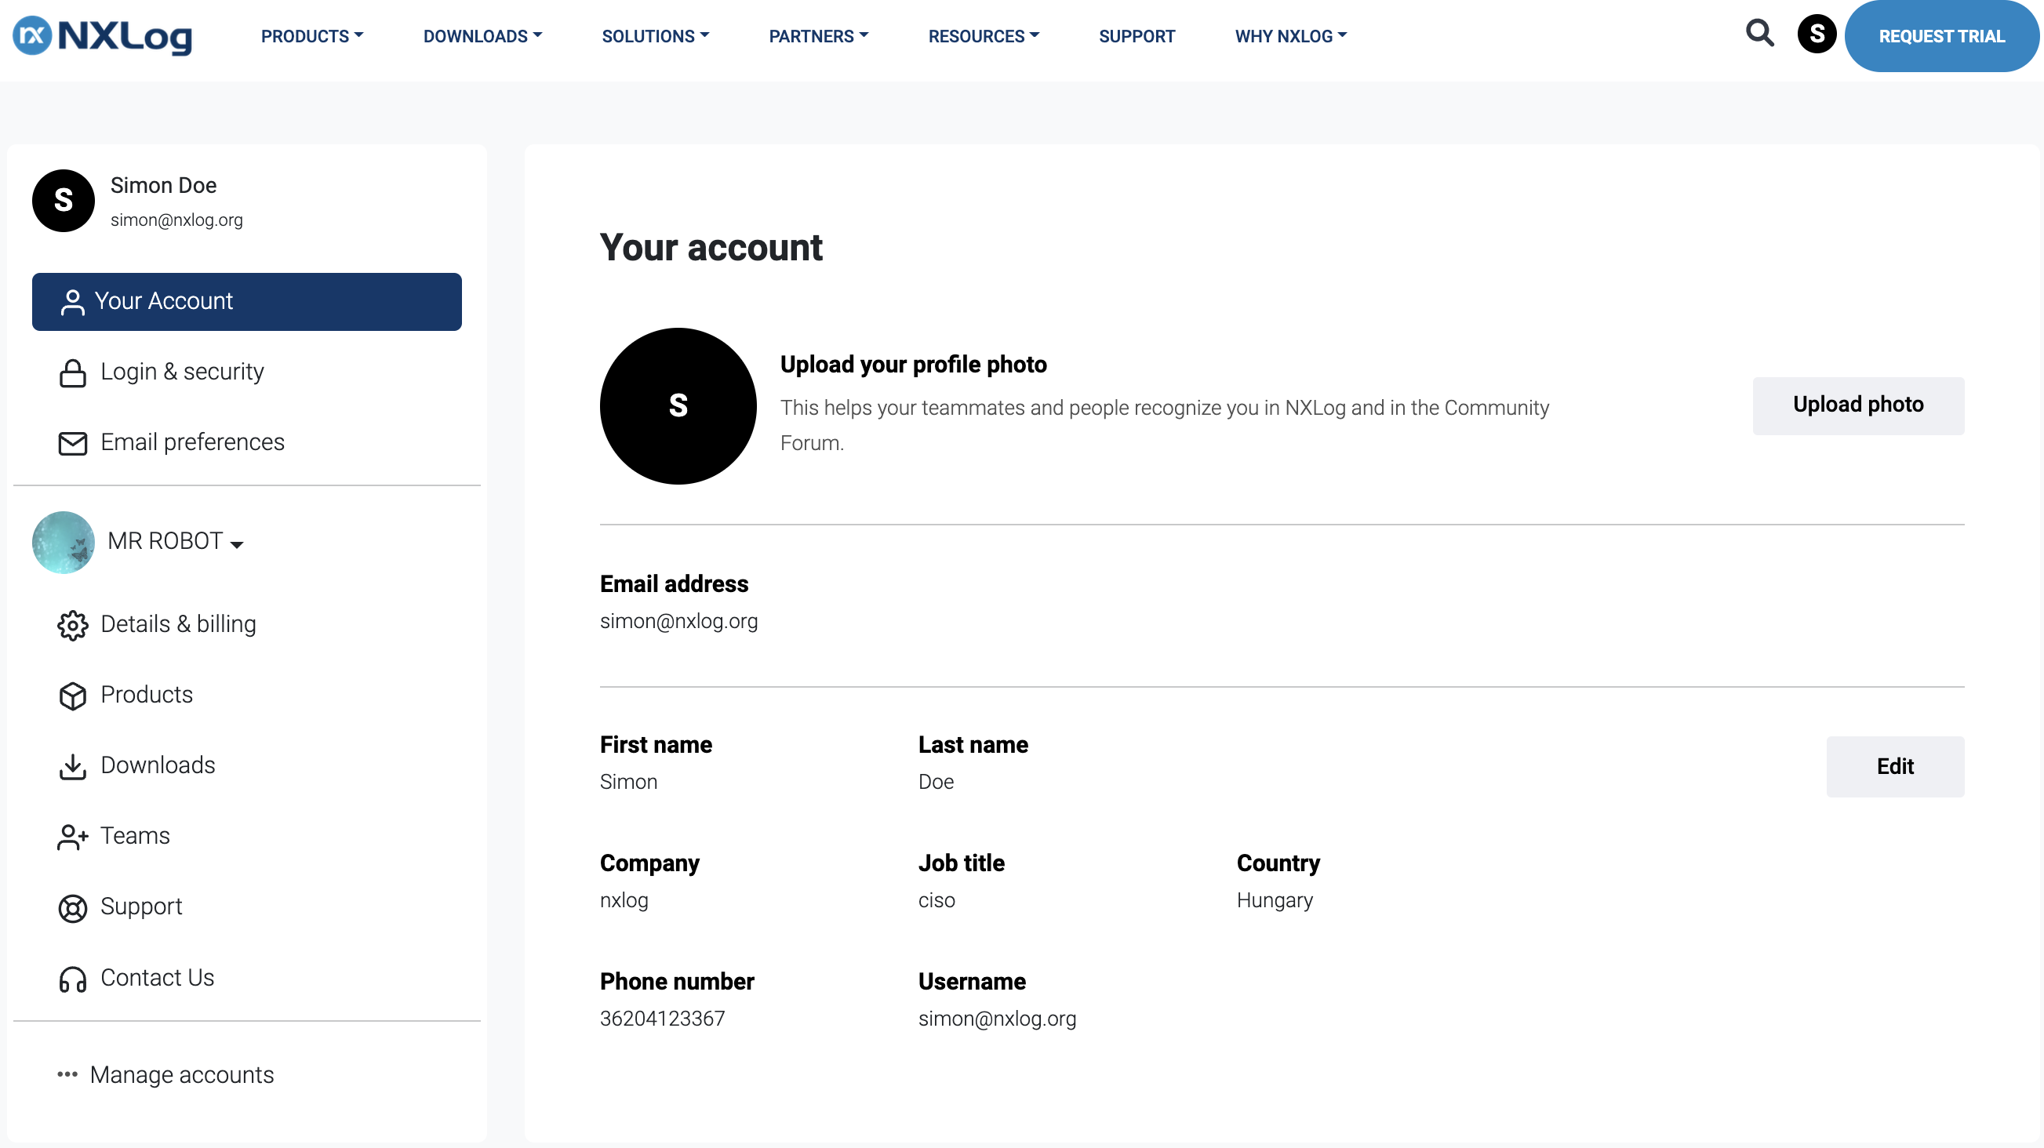2044x1148 pixels.
Task: Click Manage accounts
Action: pos(182,1074)
